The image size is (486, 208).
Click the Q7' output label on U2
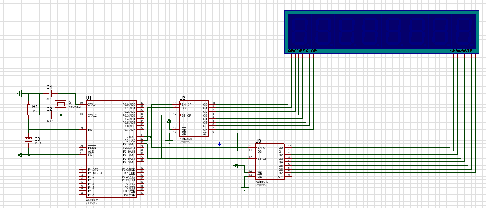(205, 133)
